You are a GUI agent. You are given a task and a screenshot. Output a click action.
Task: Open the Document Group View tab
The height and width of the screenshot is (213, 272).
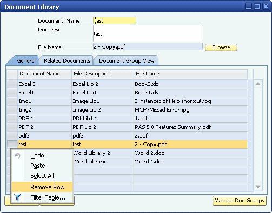[x=127, y=60]
